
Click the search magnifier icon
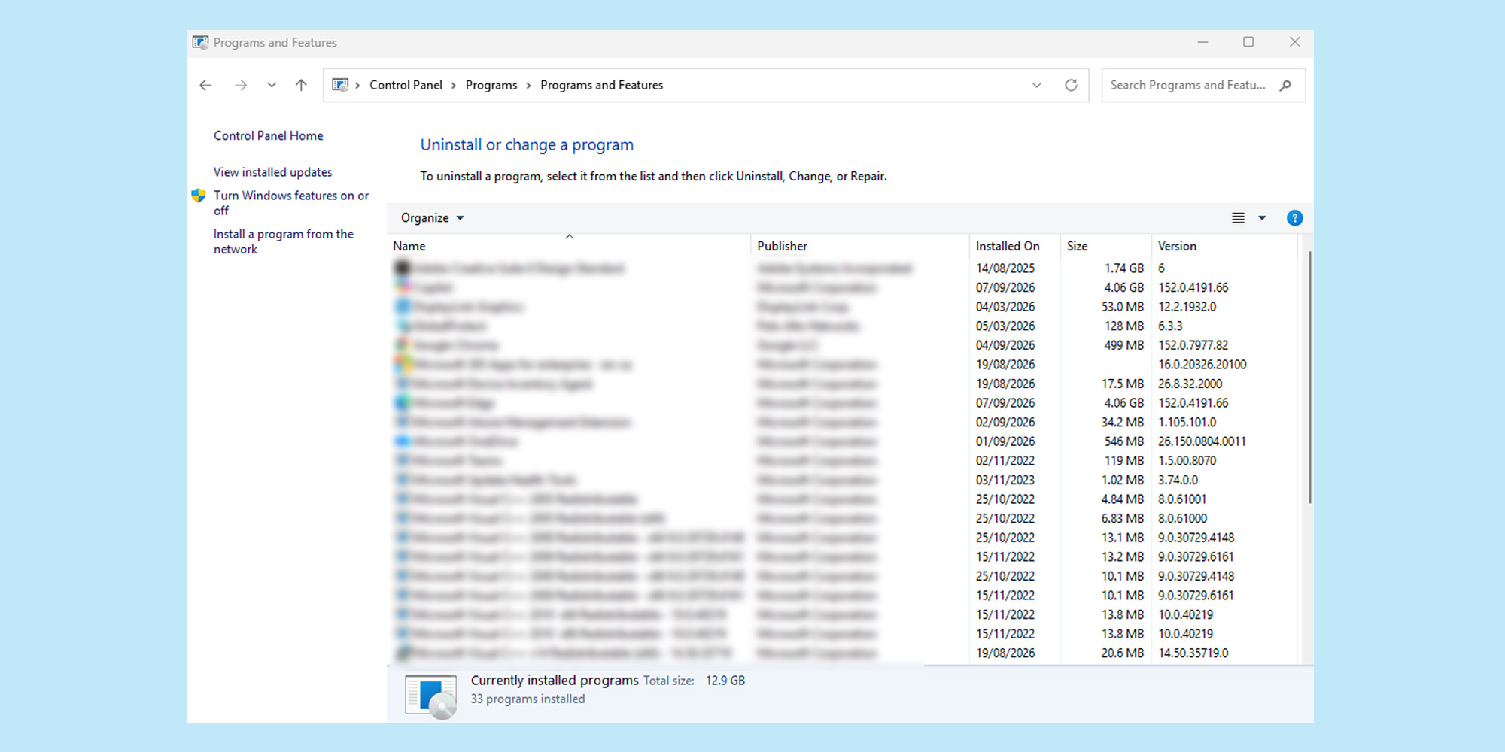(x=1285, y=86)
